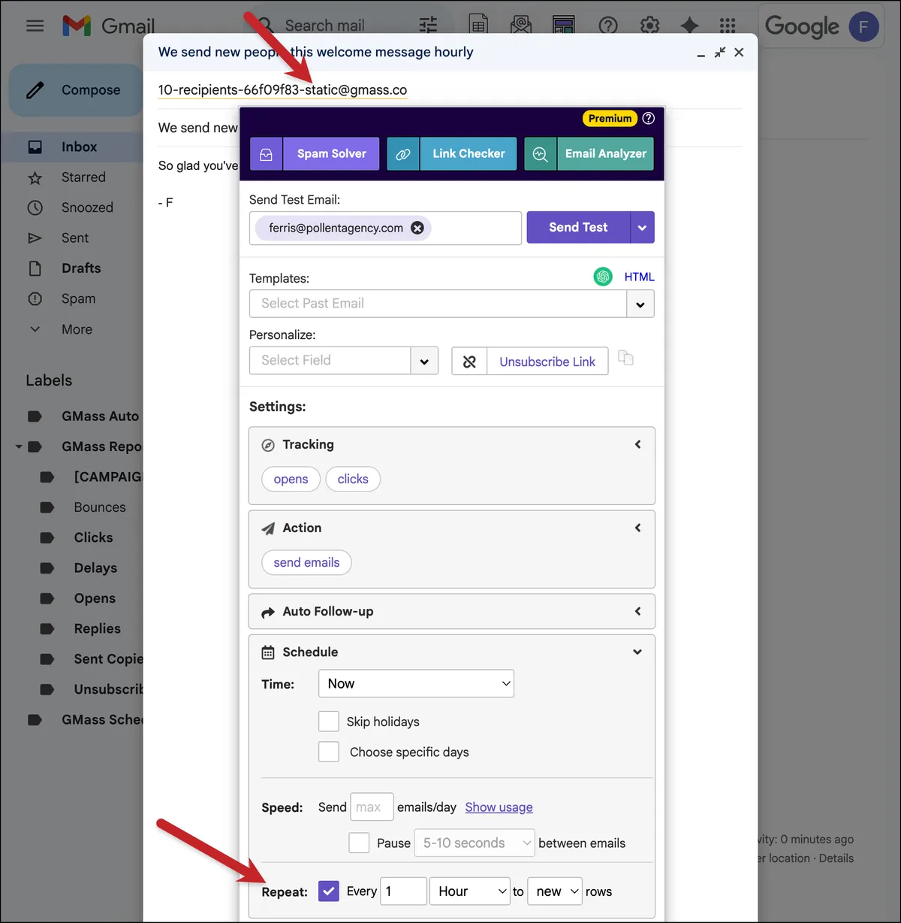
Task: Check the Choose specific days box
Action: click(x=329, y=752)
